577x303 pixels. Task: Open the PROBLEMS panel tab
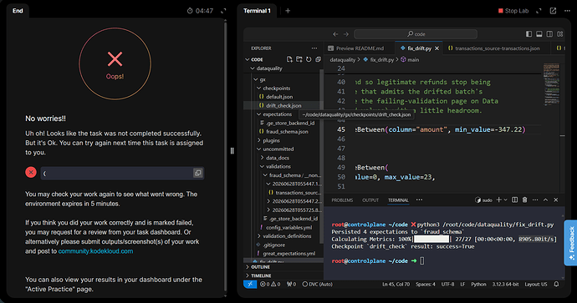coord(342,200)
